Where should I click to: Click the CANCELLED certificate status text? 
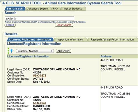[42, 106]
